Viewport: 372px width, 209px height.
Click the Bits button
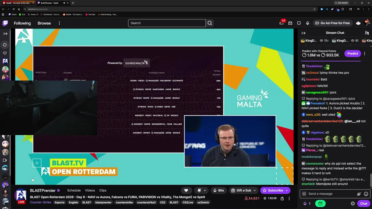tap(219, 190)
